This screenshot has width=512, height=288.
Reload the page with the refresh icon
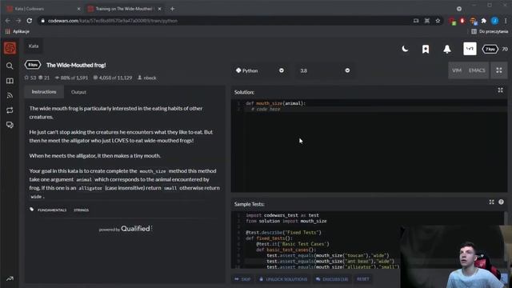(x=30, y=21)
